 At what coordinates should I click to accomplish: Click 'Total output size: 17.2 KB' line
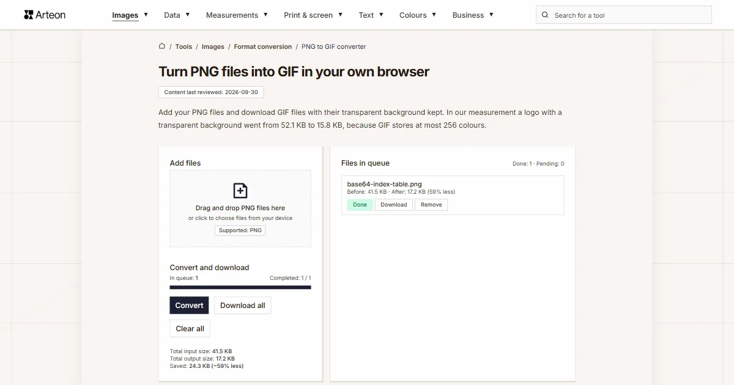202,359
